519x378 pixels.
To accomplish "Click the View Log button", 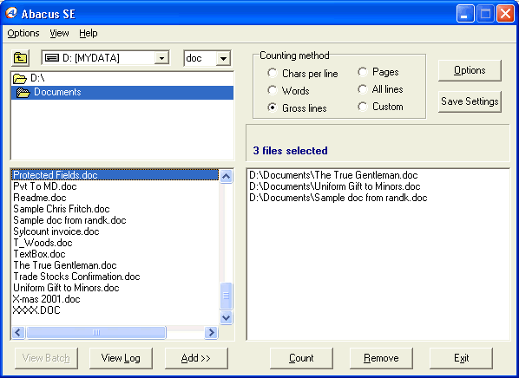I will [121, 358].
